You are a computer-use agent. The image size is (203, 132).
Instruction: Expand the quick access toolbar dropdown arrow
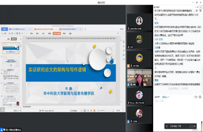click(27, 34)
